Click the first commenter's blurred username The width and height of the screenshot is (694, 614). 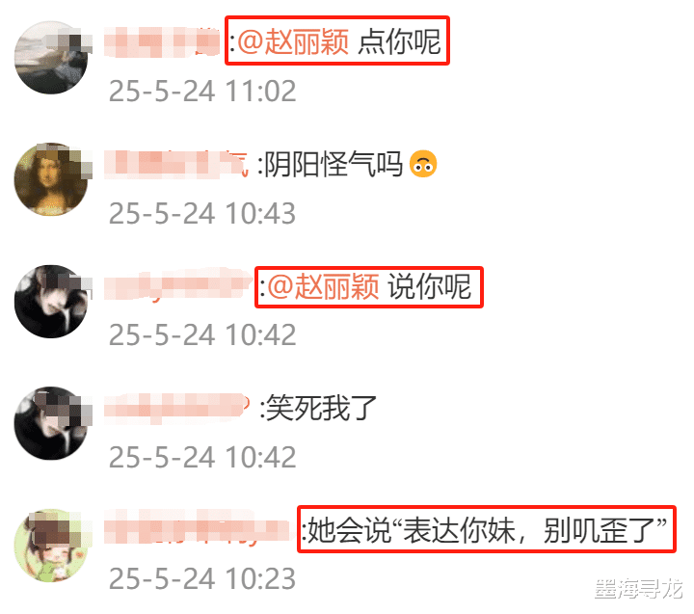(x=162, y=42)
